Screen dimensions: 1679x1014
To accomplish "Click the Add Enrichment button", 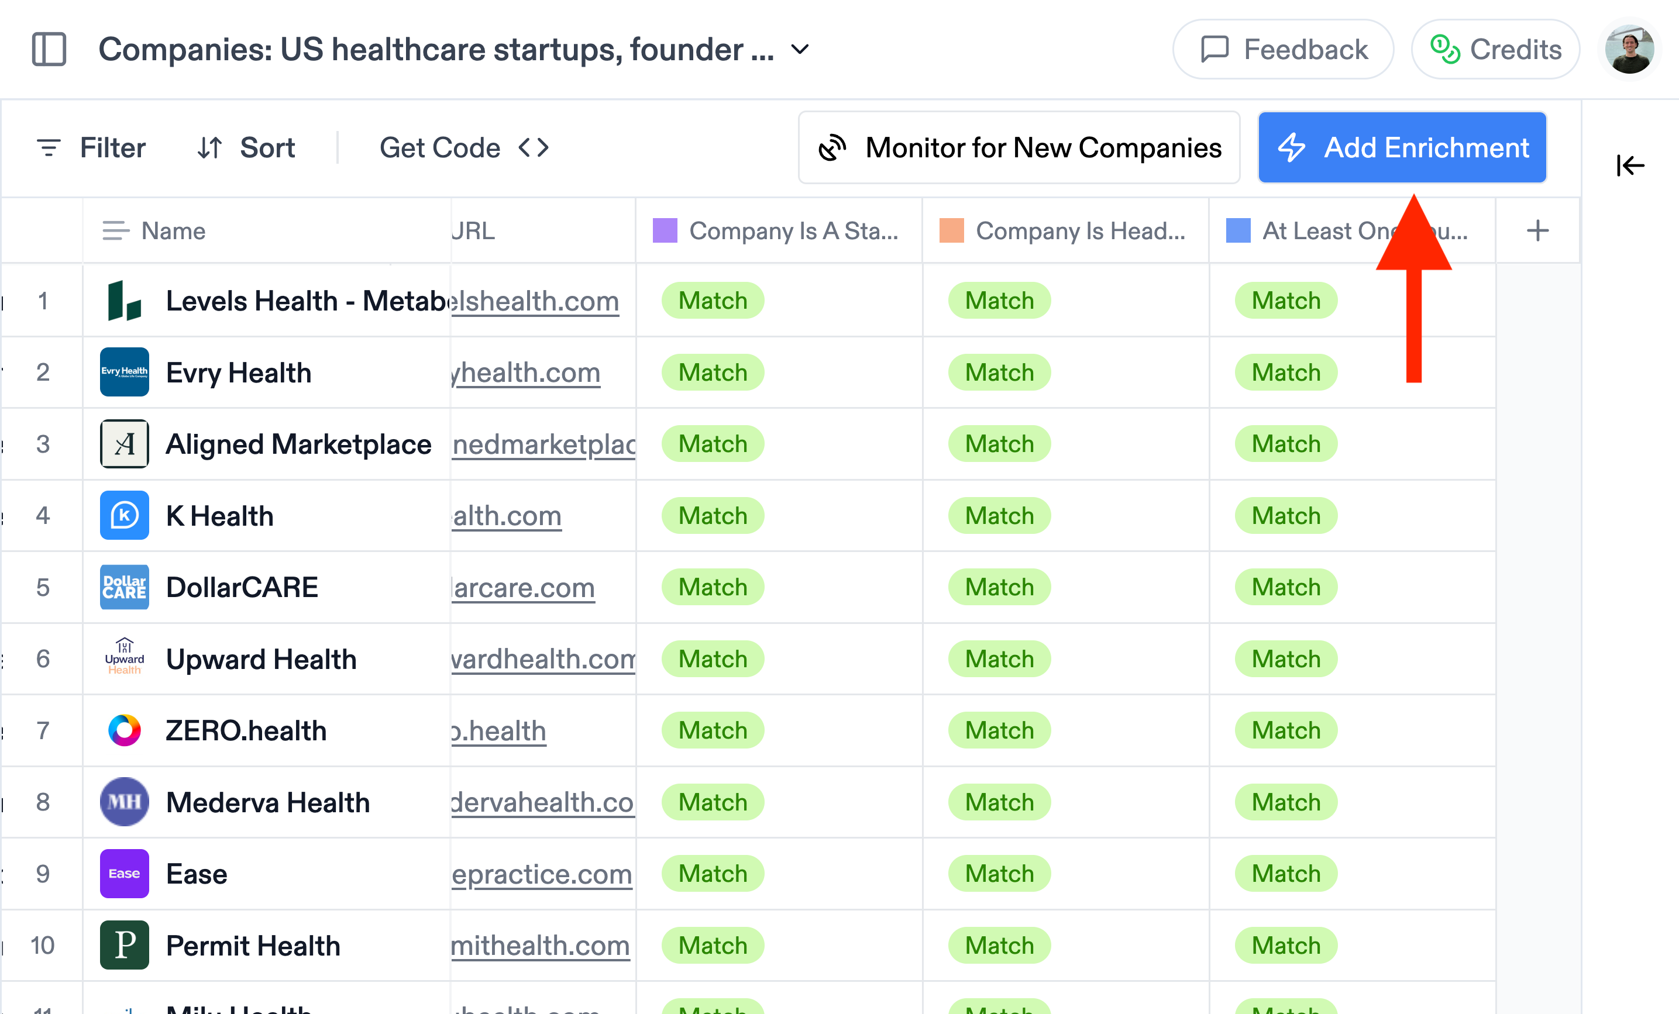I will (1402, 148).
